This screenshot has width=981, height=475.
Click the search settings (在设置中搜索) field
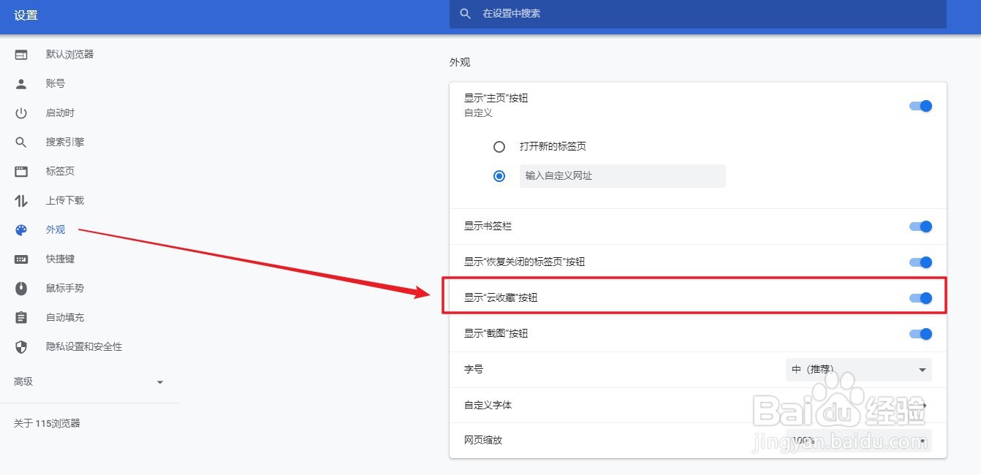point(697,14)
